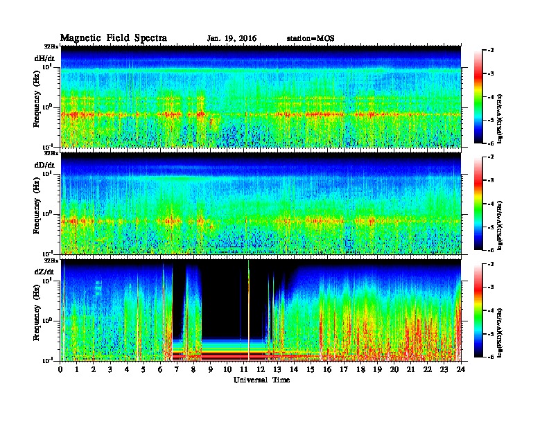Click hour "13" on the time axis
Image resolution: width=549 pixels, height=424 pixels.
click(x=277, y=370)
